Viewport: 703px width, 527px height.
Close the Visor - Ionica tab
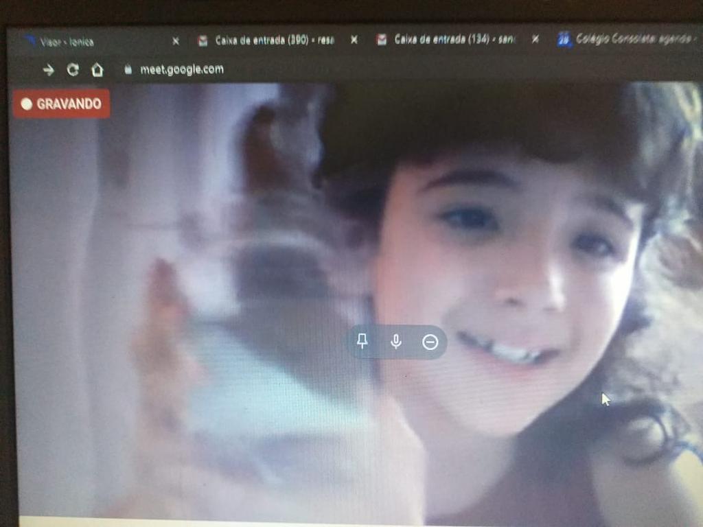(x=176, y=41)
